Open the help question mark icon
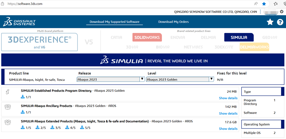This screenshot has height=139, width=286. tap(280, 22)
